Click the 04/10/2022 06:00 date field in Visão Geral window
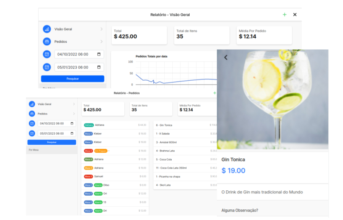The height and width of the screenshot is (220, 343). click(x=79, y=54)
